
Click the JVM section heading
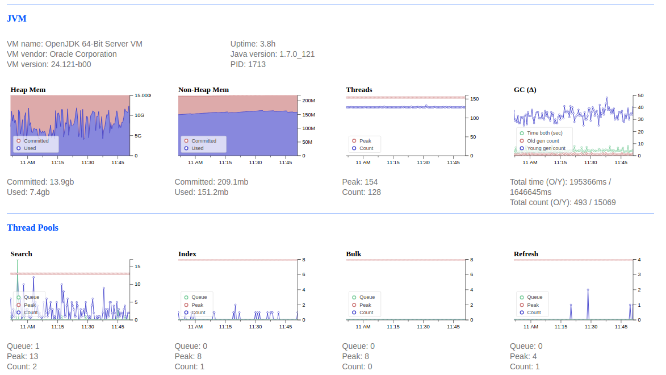[16, 19]
